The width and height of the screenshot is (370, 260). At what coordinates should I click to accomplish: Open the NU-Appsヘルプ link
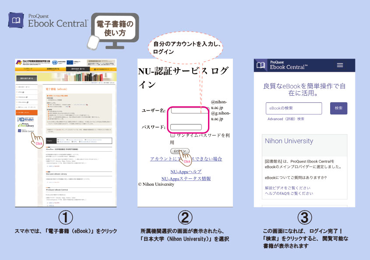[x=186, y=172]
